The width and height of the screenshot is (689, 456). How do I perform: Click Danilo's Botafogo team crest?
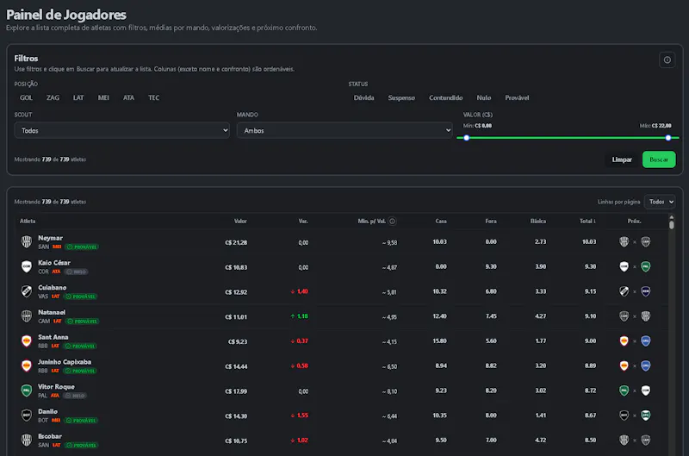tap(27, 415)
